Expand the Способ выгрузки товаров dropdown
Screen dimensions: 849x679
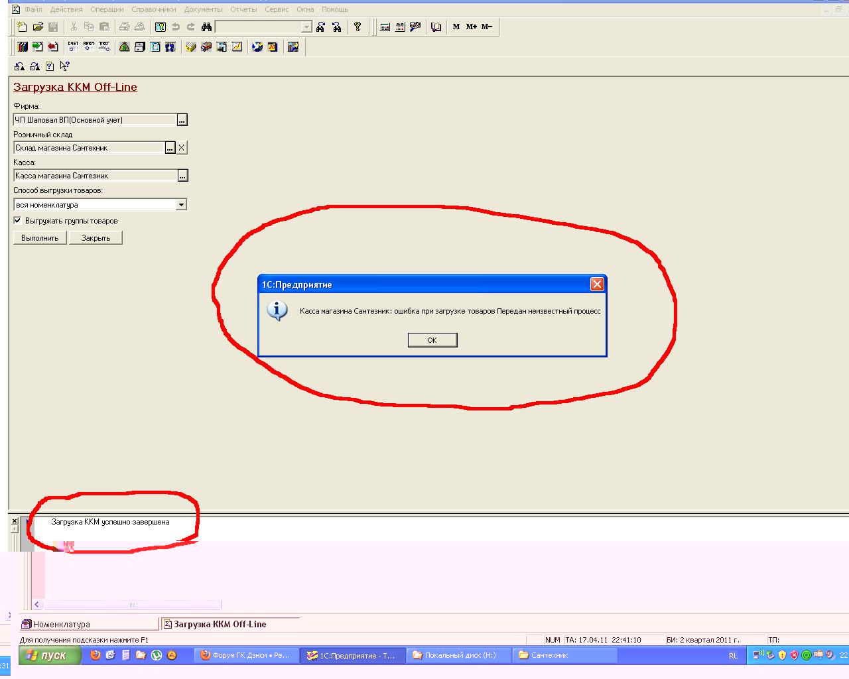(181, 205)
